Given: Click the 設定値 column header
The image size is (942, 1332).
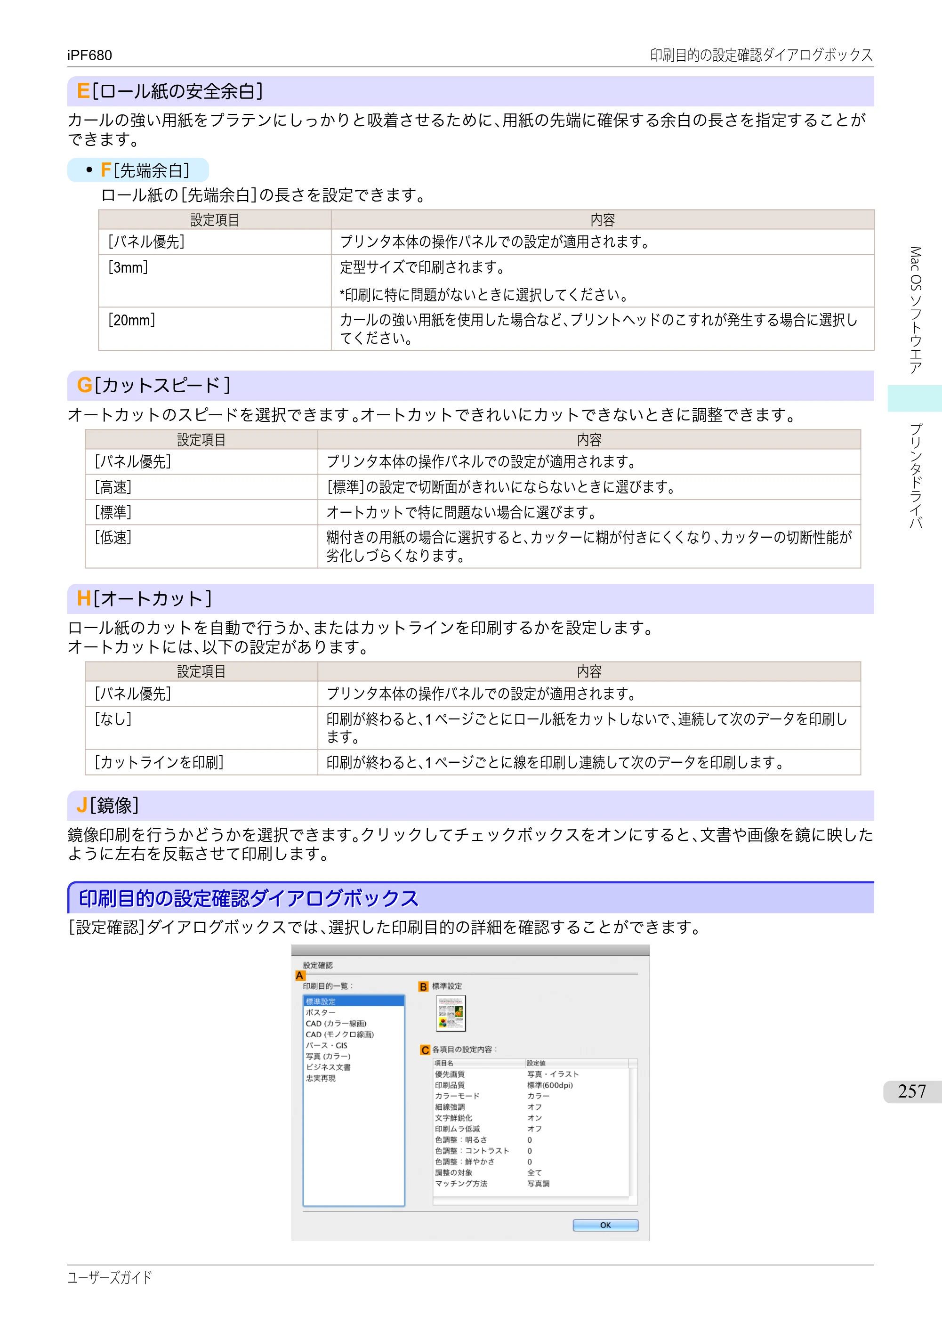Looking at the screenshot, I should [x=577, y=1063].
